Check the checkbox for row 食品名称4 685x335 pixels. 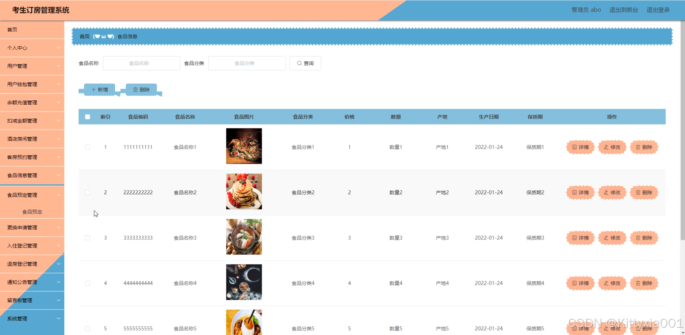tap(88, 283)
